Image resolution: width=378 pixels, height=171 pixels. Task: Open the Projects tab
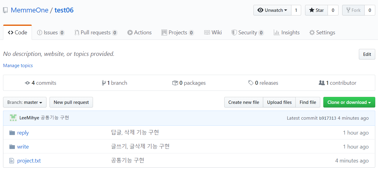tap(178, 32)
